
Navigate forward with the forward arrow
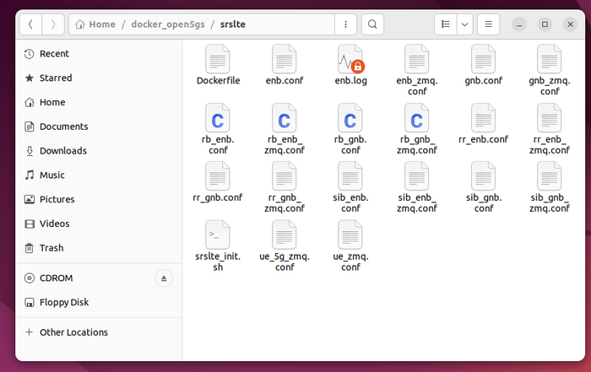52,24
